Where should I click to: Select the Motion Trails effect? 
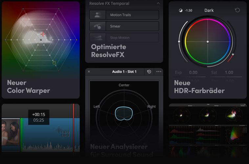(x=124, y=15)
